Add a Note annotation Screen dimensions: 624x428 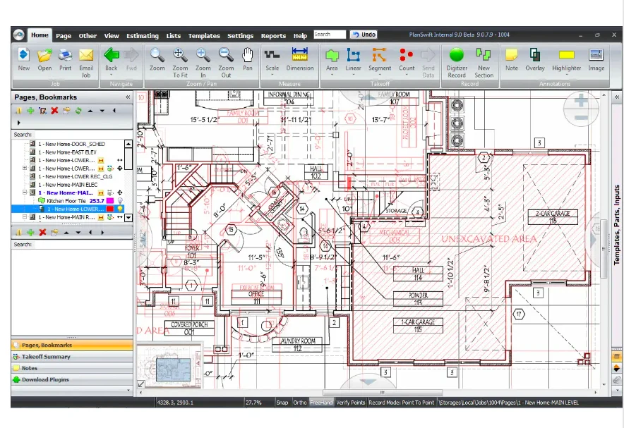coord(511,59)
